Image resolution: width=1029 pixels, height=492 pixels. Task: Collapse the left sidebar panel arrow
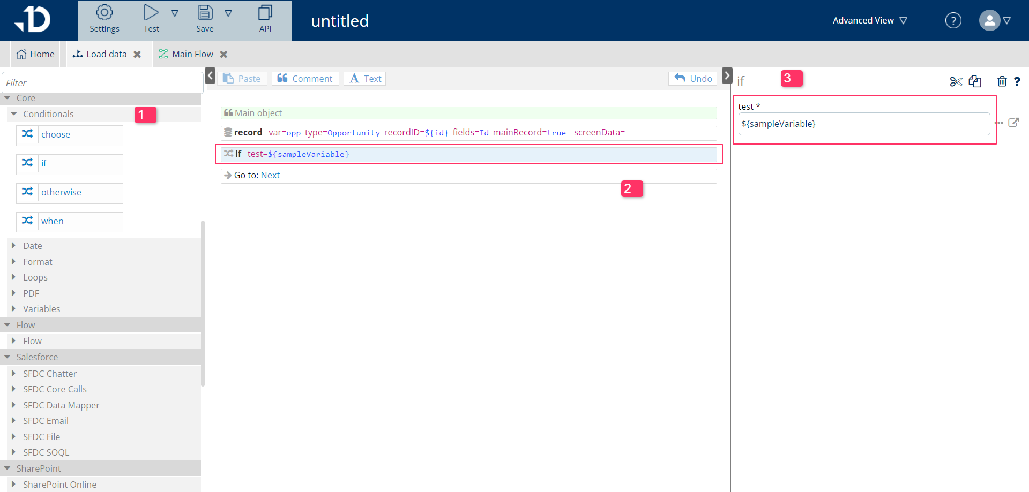tap(211, 76)
